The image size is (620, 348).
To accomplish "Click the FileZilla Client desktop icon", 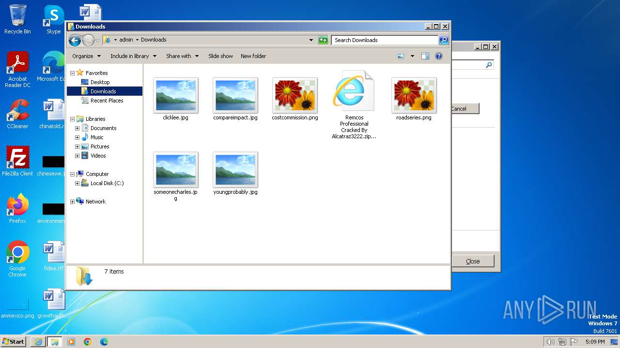I will tap(17, 161).
